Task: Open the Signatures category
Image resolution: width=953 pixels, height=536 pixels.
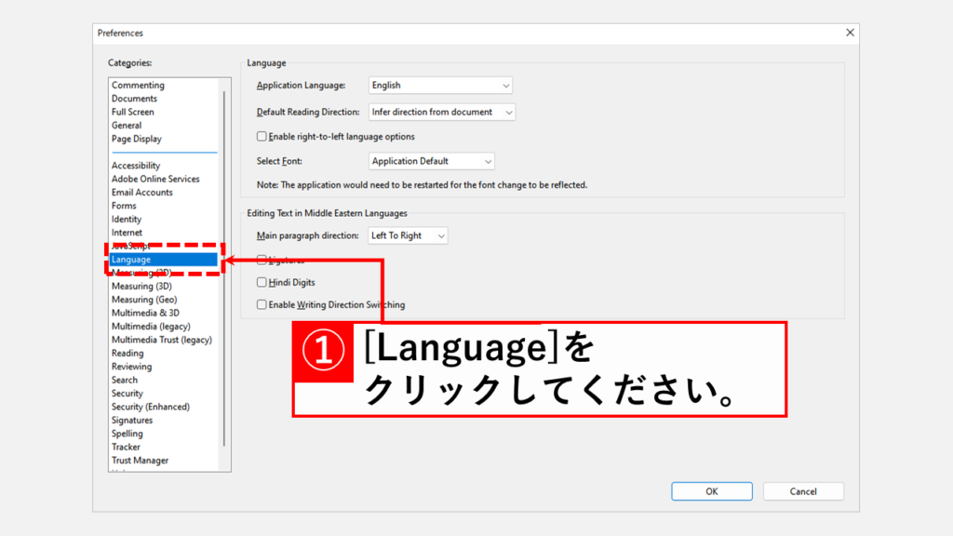Action: (132, 420)
